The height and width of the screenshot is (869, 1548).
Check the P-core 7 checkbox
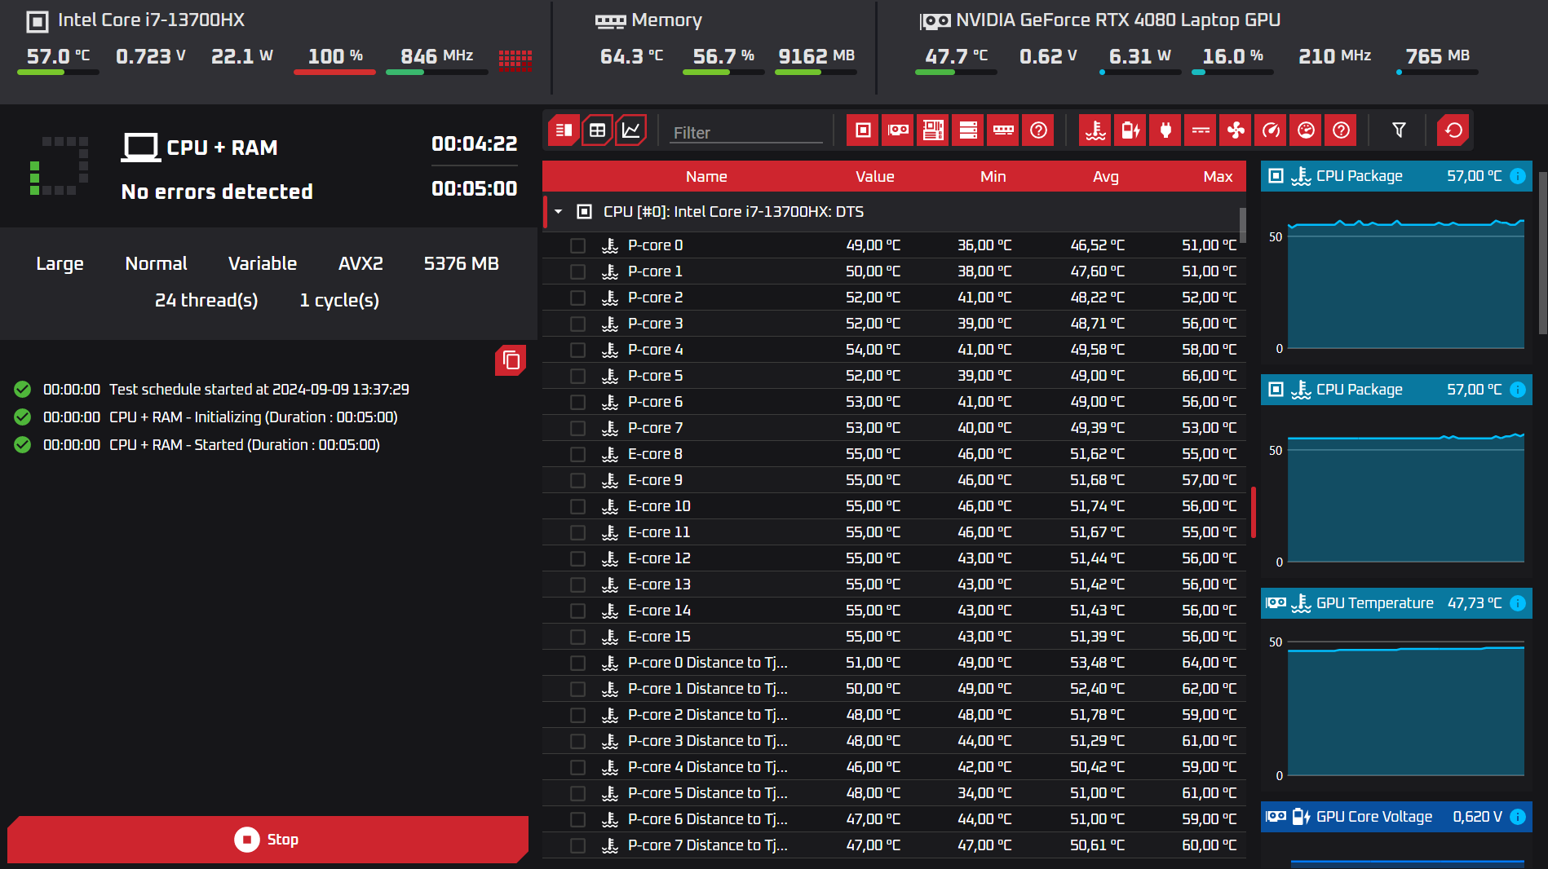(x=577, y=428)
